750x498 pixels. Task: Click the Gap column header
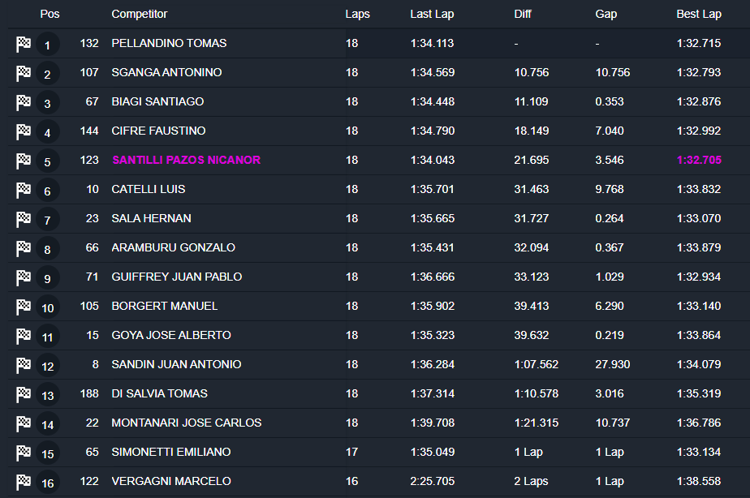[x=606, y=15]
